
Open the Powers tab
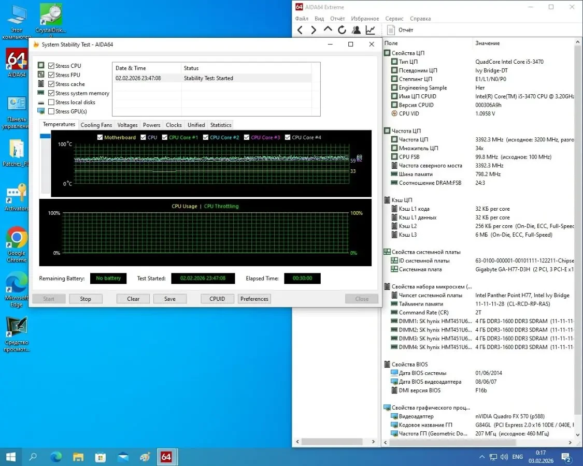coord(152,125)
